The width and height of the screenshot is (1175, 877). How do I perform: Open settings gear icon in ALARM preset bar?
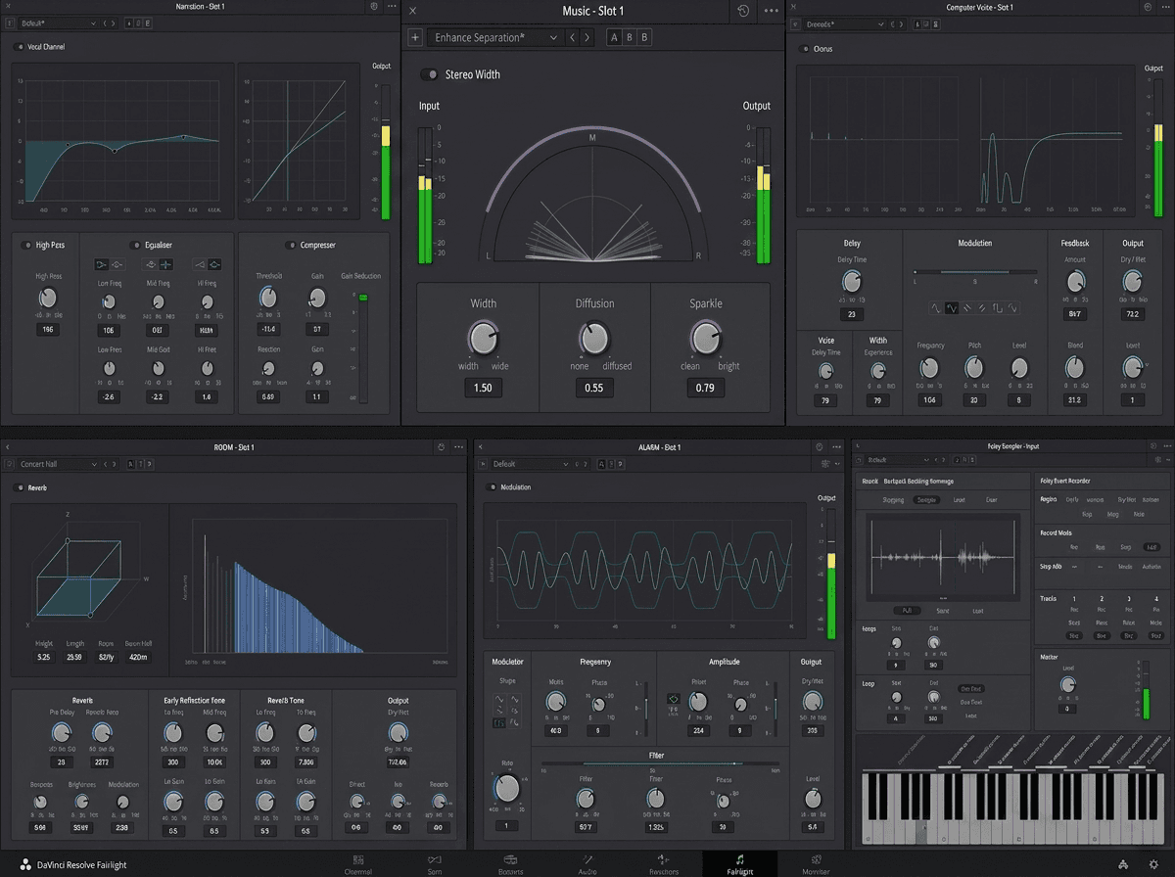pos(826,464)
